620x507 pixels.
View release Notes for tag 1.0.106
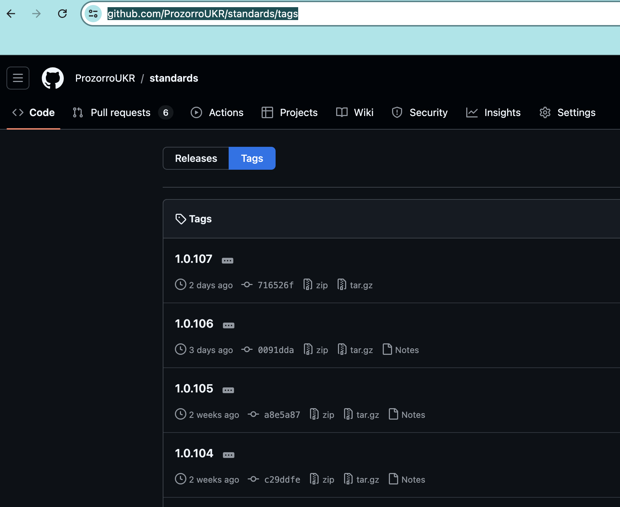(401, 350)
